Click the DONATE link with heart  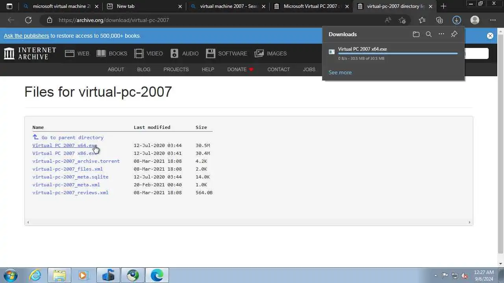click(240, 70)
